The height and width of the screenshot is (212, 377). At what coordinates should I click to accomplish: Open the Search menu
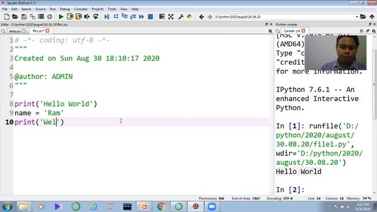tap(26, 9)
